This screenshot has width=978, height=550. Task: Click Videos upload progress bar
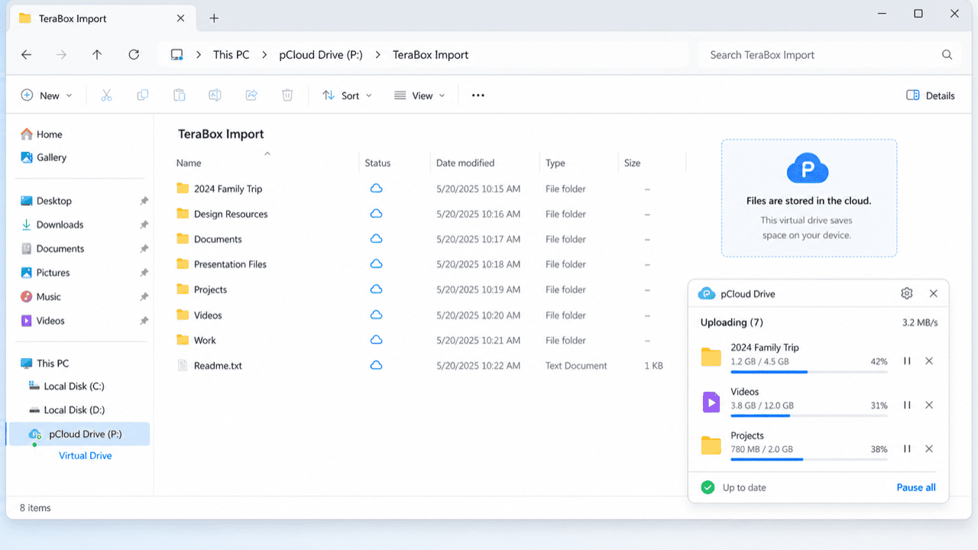point(809,416)
